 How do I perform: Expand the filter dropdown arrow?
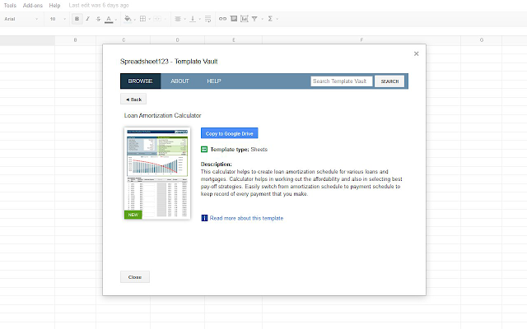(x=262, y=19)
